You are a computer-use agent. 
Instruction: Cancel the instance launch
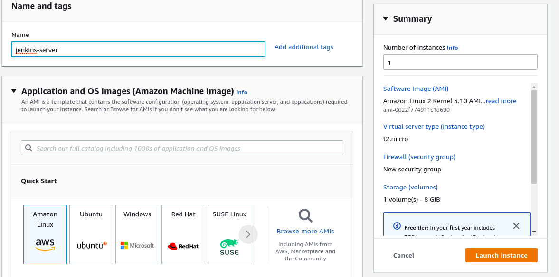pos(404,255)
